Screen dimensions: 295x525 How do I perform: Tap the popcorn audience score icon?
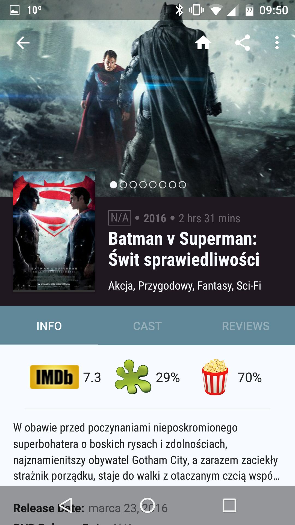pyautogui.click(x=215, y=377)
